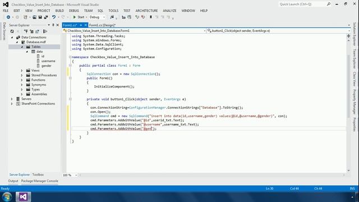Click the Quick Launch search magnifier icon

[x=329, y=4]
